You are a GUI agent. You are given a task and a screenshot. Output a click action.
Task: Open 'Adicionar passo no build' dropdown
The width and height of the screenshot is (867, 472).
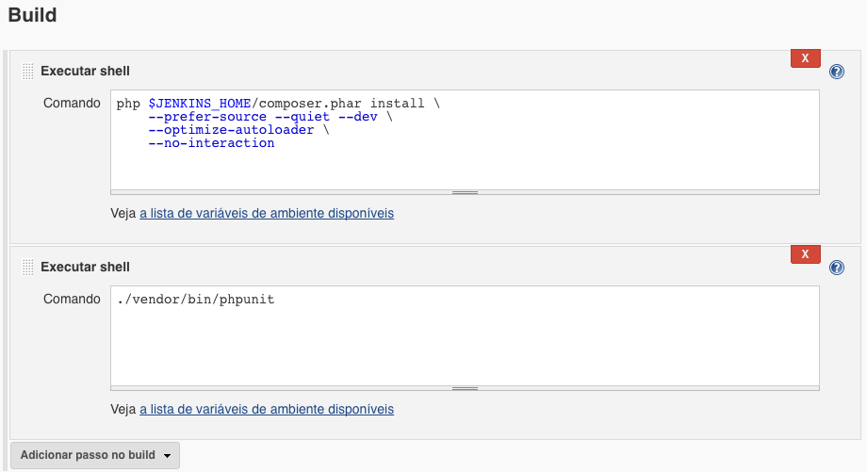(x=95, y=455)
